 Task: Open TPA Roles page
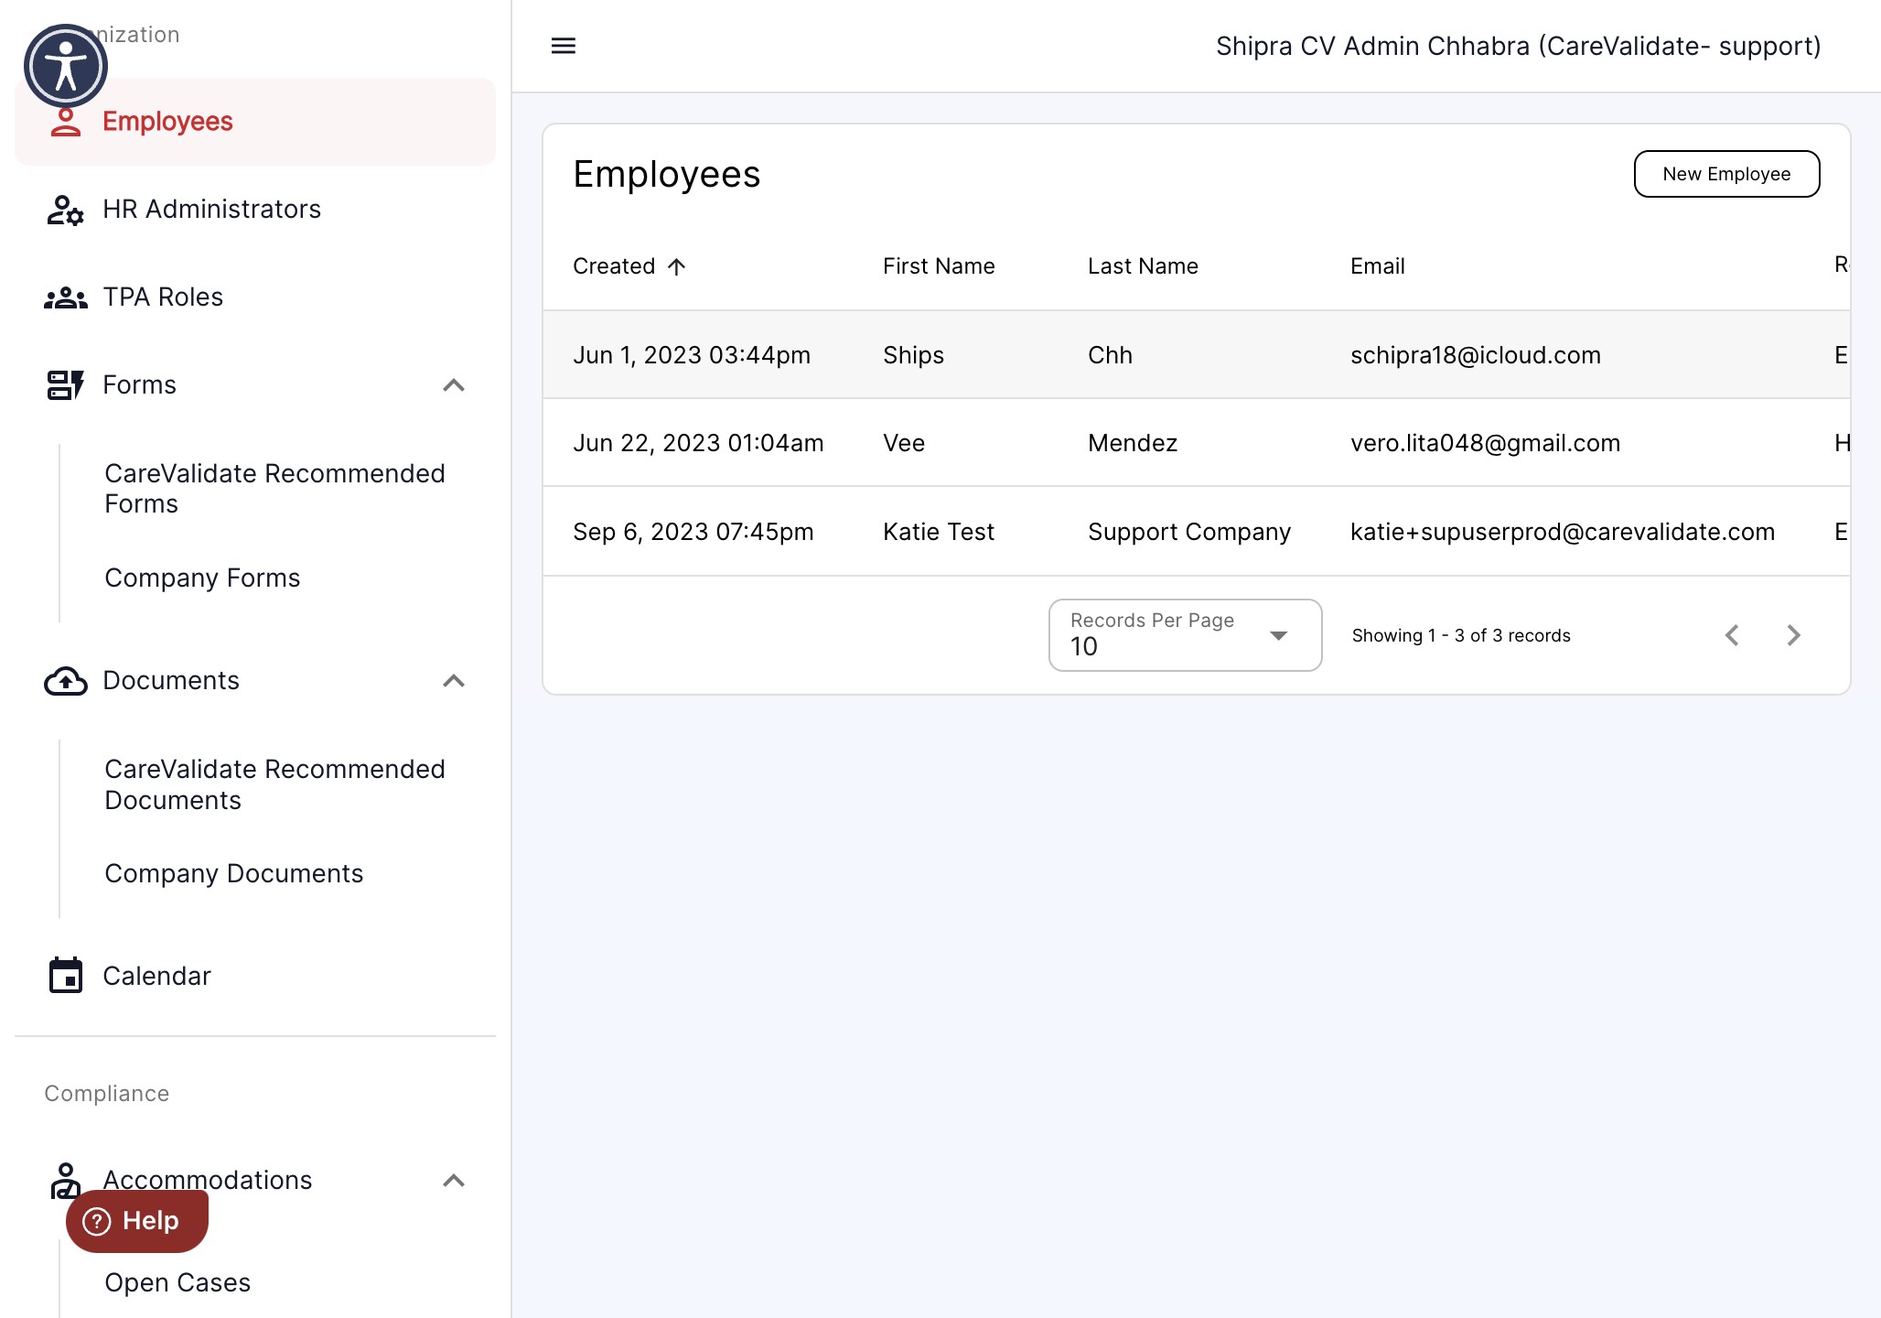[255, 297]
